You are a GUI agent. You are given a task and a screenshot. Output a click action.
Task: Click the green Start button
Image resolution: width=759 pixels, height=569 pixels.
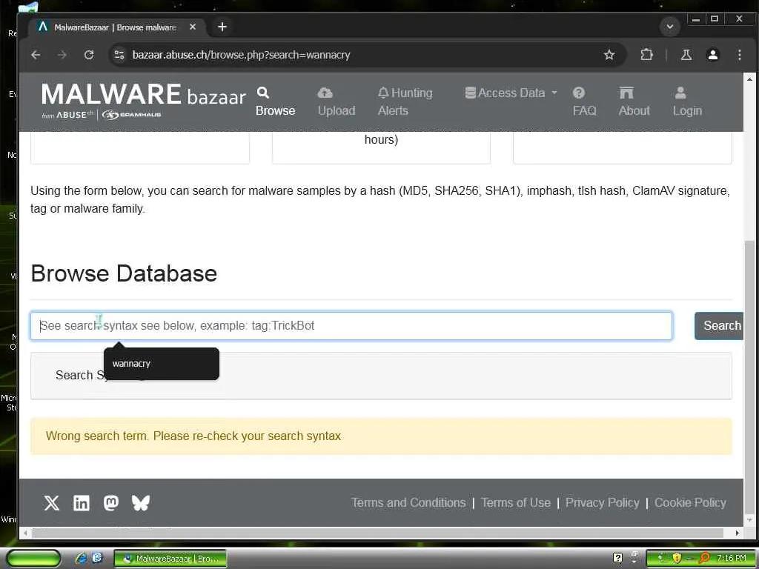[x=33, y=558]
